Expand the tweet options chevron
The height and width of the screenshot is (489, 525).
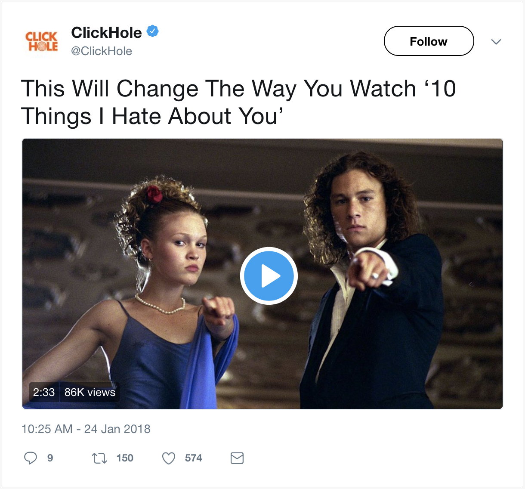[496, 42]
